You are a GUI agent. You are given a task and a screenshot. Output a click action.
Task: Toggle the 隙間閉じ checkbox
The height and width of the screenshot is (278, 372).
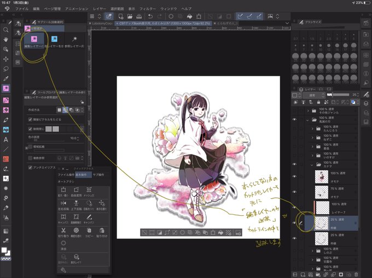30,129
